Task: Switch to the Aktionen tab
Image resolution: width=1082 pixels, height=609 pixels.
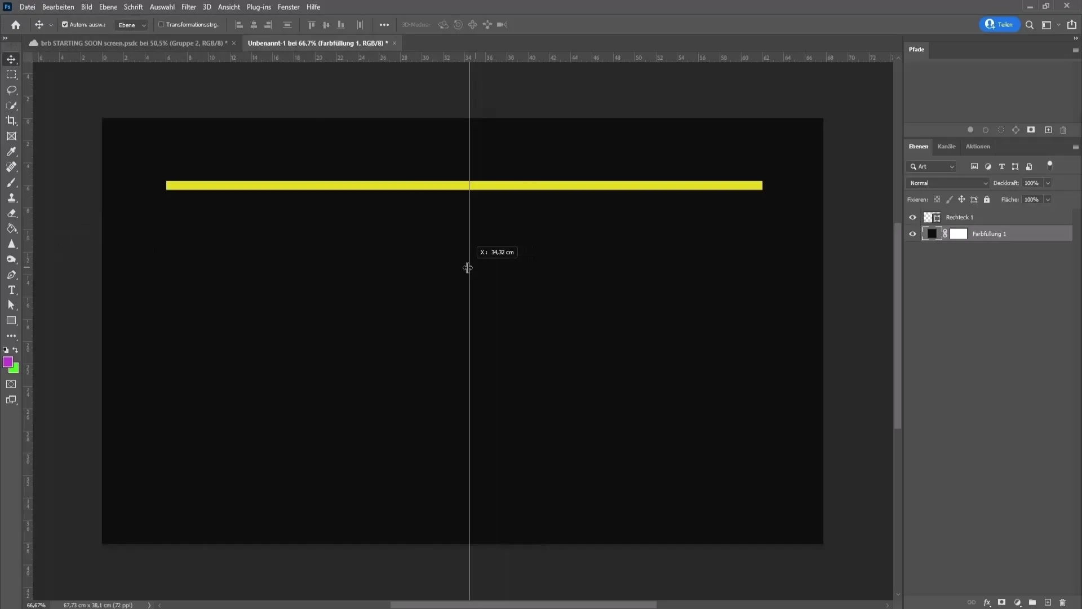Action: coord(977,145)
